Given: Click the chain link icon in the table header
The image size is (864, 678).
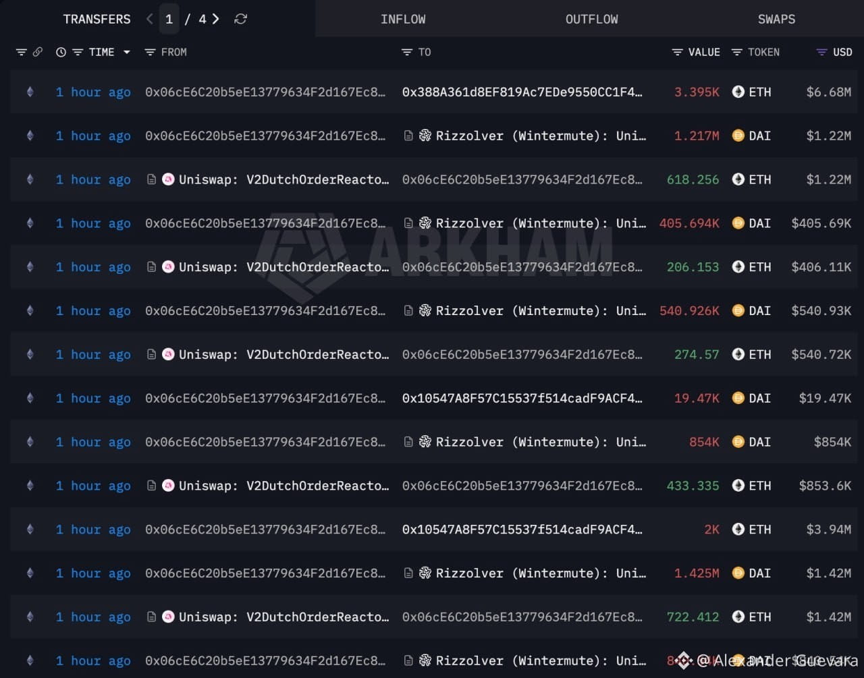Looking at the screenshot, I should tap(38, 52).
